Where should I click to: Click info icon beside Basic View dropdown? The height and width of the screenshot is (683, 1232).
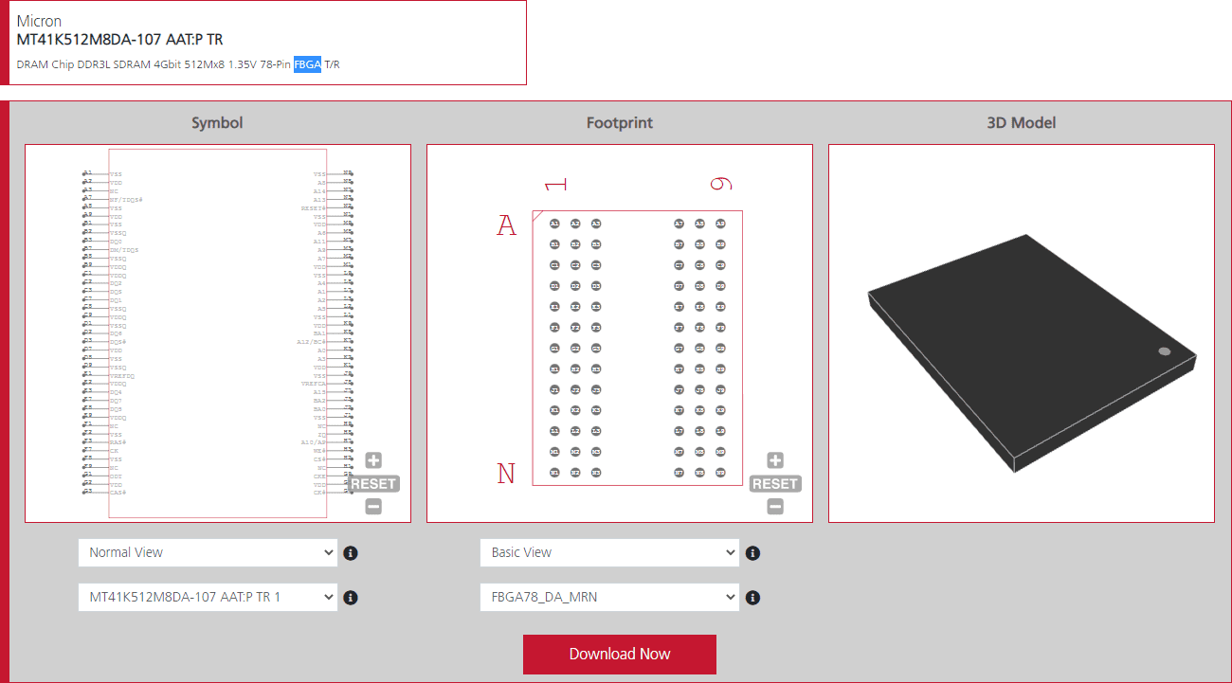752,553
